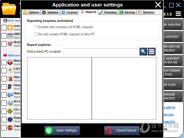
Task: Tick the checkbox beside Malwarebytes tool
Action: (x=4, y=95)
